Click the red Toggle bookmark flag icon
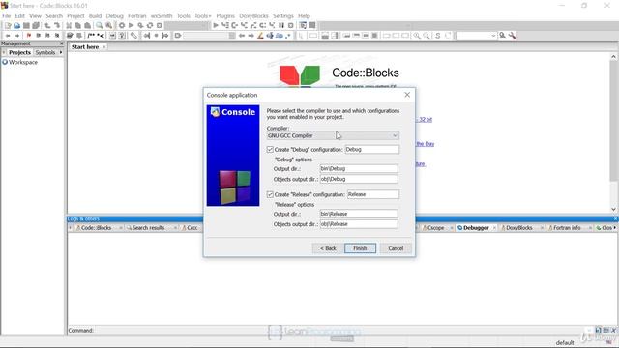Viewport: 619px width, 348px height. pos(29,36)
